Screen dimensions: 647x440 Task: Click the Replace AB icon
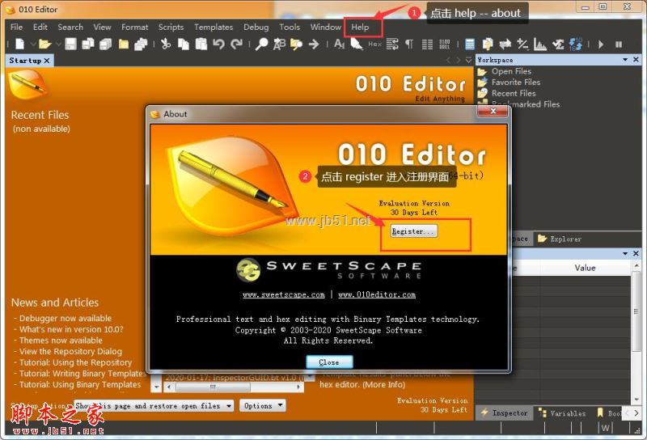point(279,44)
